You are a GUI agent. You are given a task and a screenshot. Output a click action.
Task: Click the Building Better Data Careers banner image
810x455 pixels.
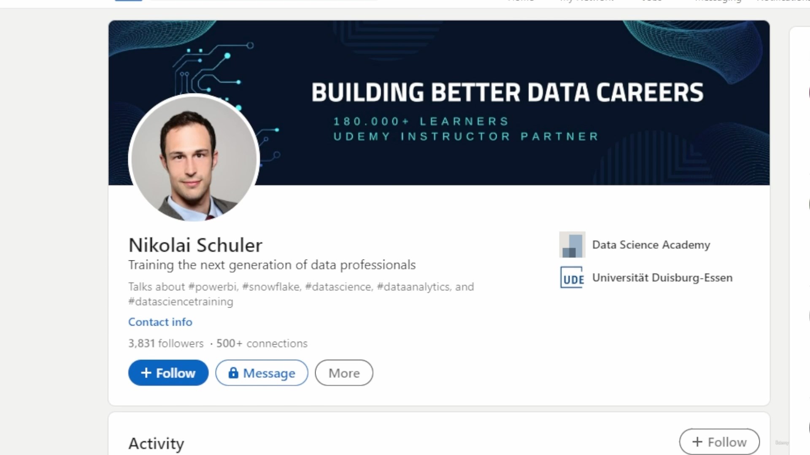[x=506, y=103]
